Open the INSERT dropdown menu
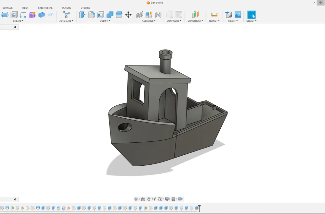 coord(233,21)
